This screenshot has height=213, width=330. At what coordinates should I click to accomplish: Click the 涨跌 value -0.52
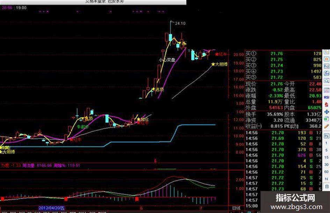click(277, 90)
